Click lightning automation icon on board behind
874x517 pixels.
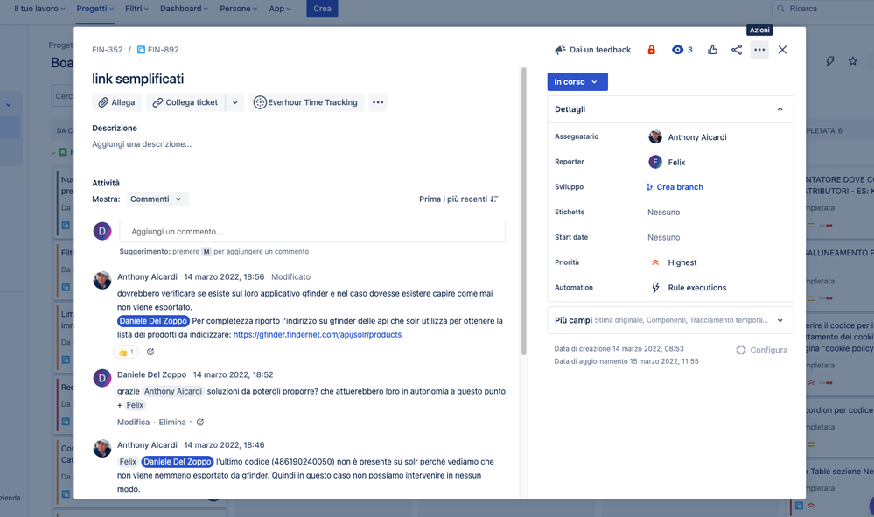(x=830, y=61)
